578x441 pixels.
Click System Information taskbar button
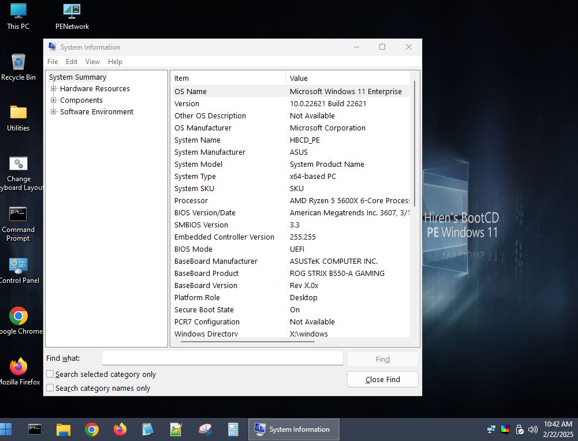[293, 429]
